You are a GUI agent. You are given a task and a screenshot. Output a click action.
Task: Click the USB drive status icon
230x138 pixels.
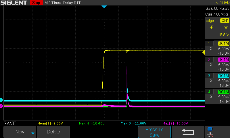[210, 129]
